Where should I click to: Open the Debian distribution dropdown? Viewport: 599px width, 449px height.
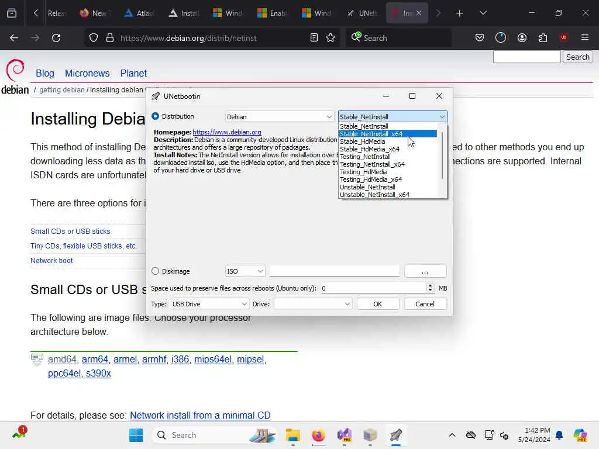(279, 117)
